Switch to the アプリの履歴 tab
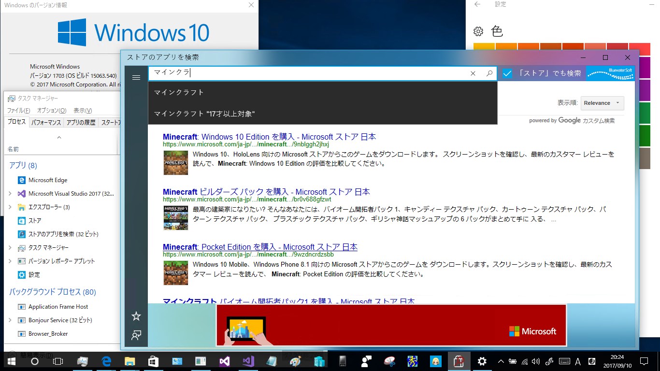Image resolution: width=660 pixels, height=371 pixels. (x=81, y=123)
